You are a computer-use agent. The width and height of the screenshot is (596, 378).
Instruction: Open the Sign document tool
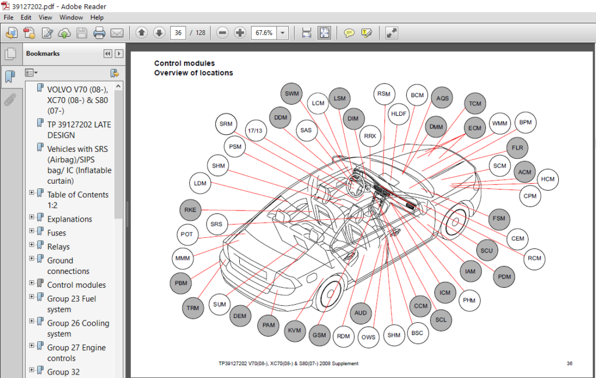[47, 33]
